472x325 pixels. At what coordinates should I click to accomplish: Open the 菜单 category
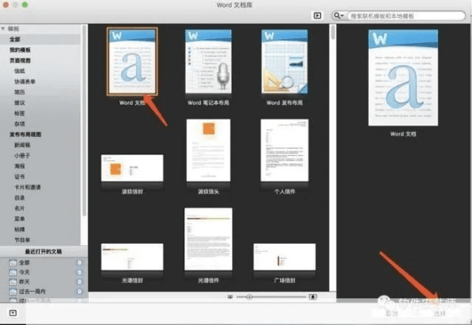point(19,219)
